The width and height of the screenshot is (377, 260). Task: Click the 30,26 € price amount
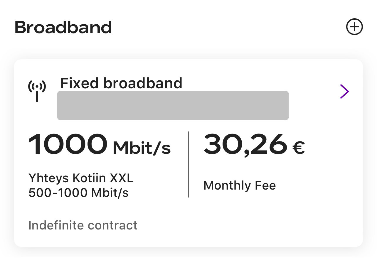click(254, 145)
